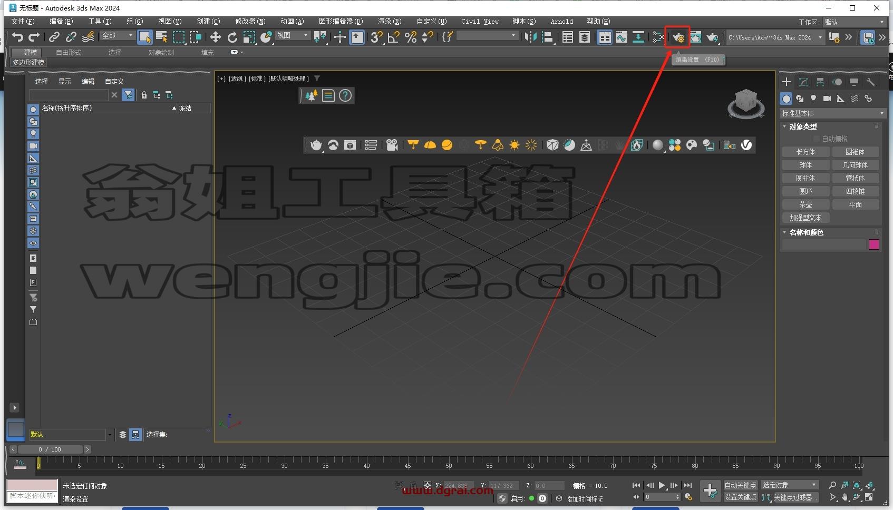Viewport: 893px width, 510px height.
Task: Select the Lights category in Create panel
Action: 813,99
